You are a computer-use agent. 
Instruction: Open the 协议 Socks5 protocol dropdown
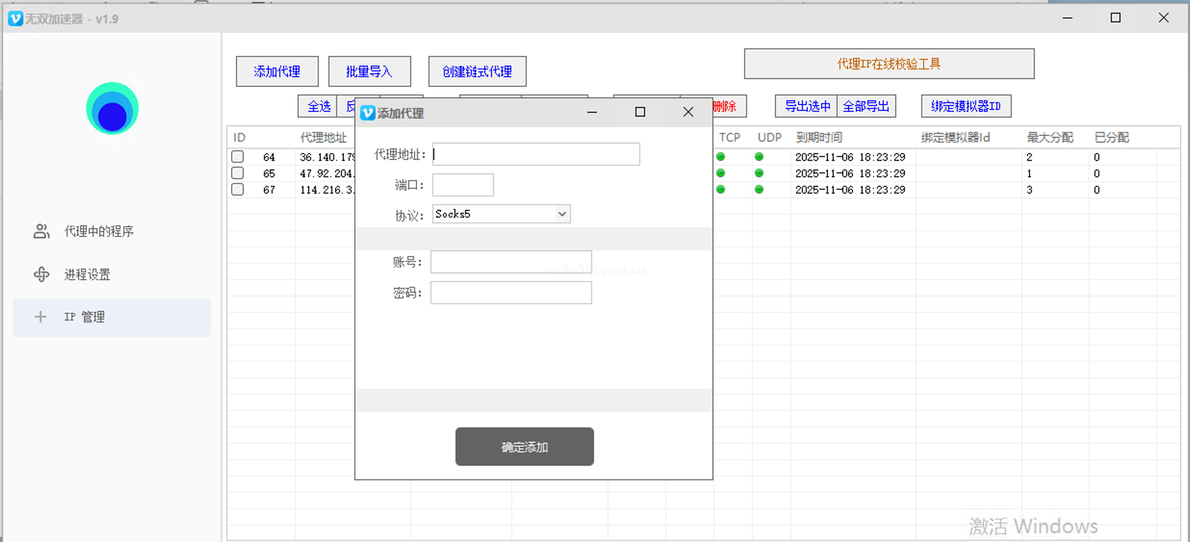561,214
